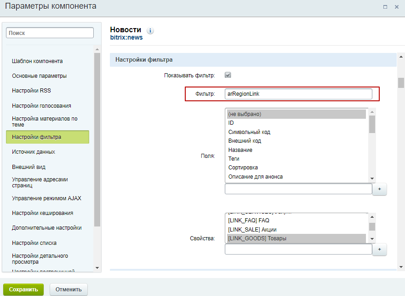405x296 pixels.
Task: Click scroll-down arrow of Поля list
Action: pyautogui.click(x=372, y=179)
